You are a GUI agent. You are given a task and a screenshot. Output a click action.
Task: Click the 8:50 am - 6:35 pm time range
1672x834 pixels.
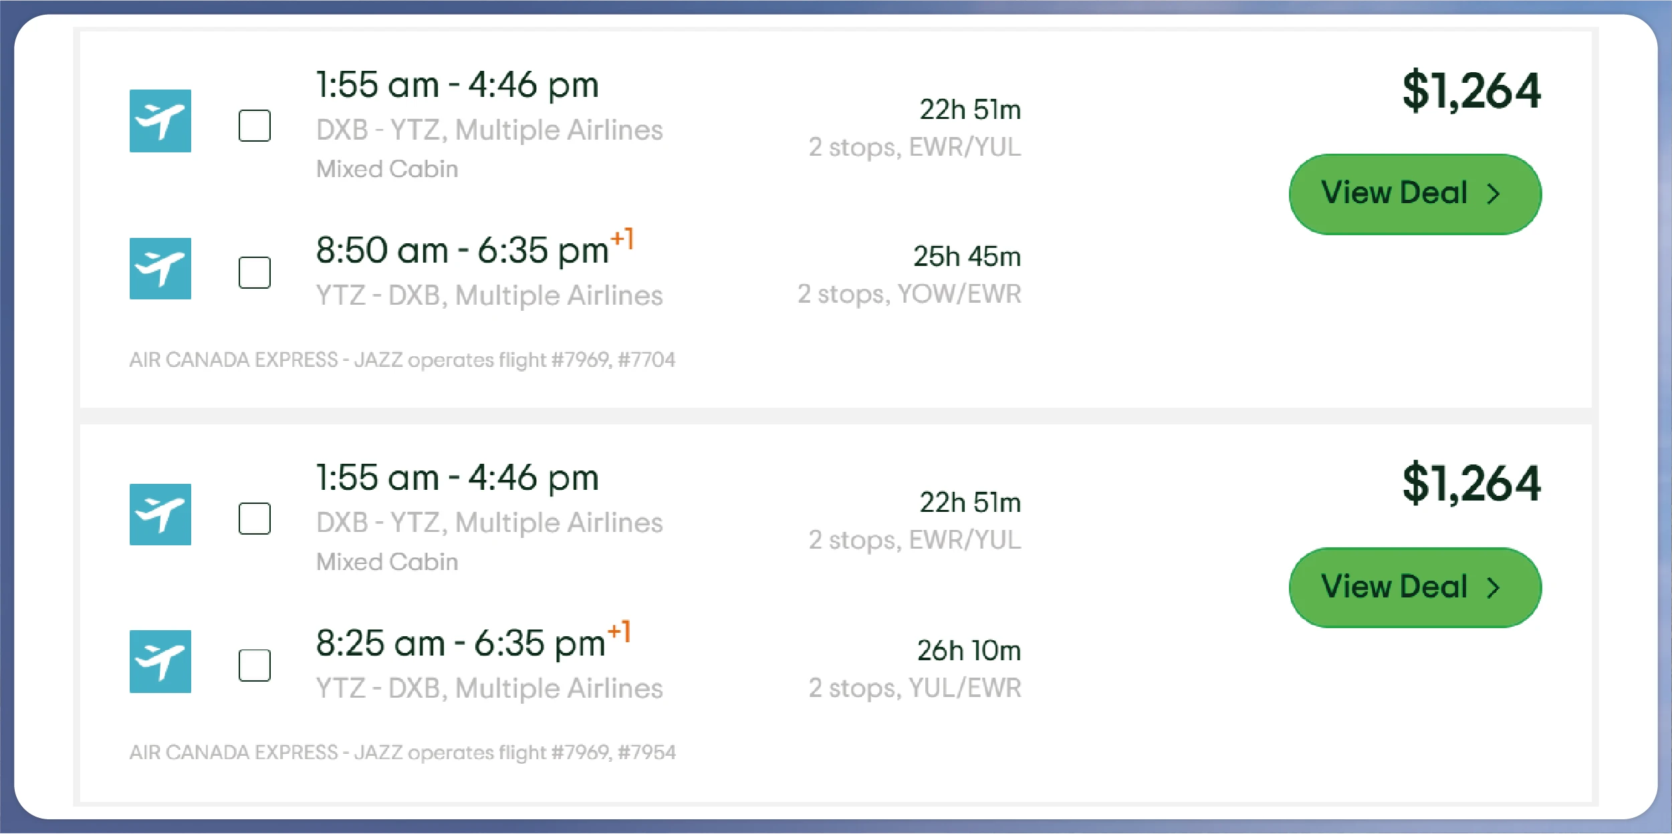[x=462, y=251]
